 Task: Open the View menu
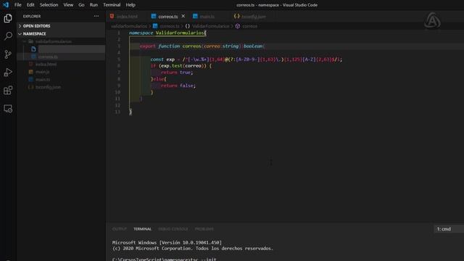coord(68,5)
